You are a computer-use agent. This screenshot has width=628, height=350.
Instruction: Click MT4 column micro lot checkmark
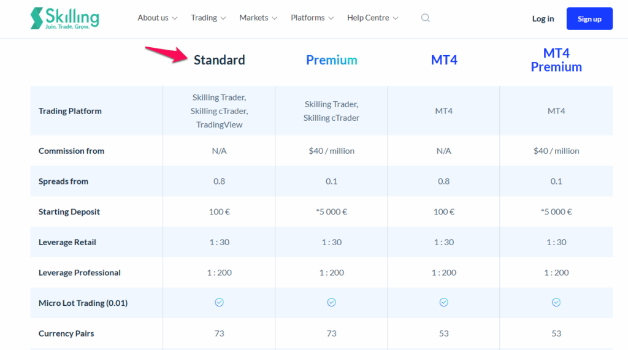[443, 303]
